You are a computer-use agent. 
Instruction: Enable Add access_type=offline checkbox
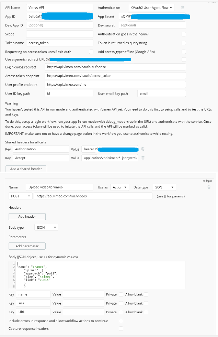point(184,52)
